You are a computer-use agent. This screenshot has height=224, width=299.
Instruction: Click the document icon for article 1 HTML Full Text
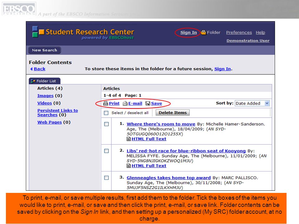(129, 139)
